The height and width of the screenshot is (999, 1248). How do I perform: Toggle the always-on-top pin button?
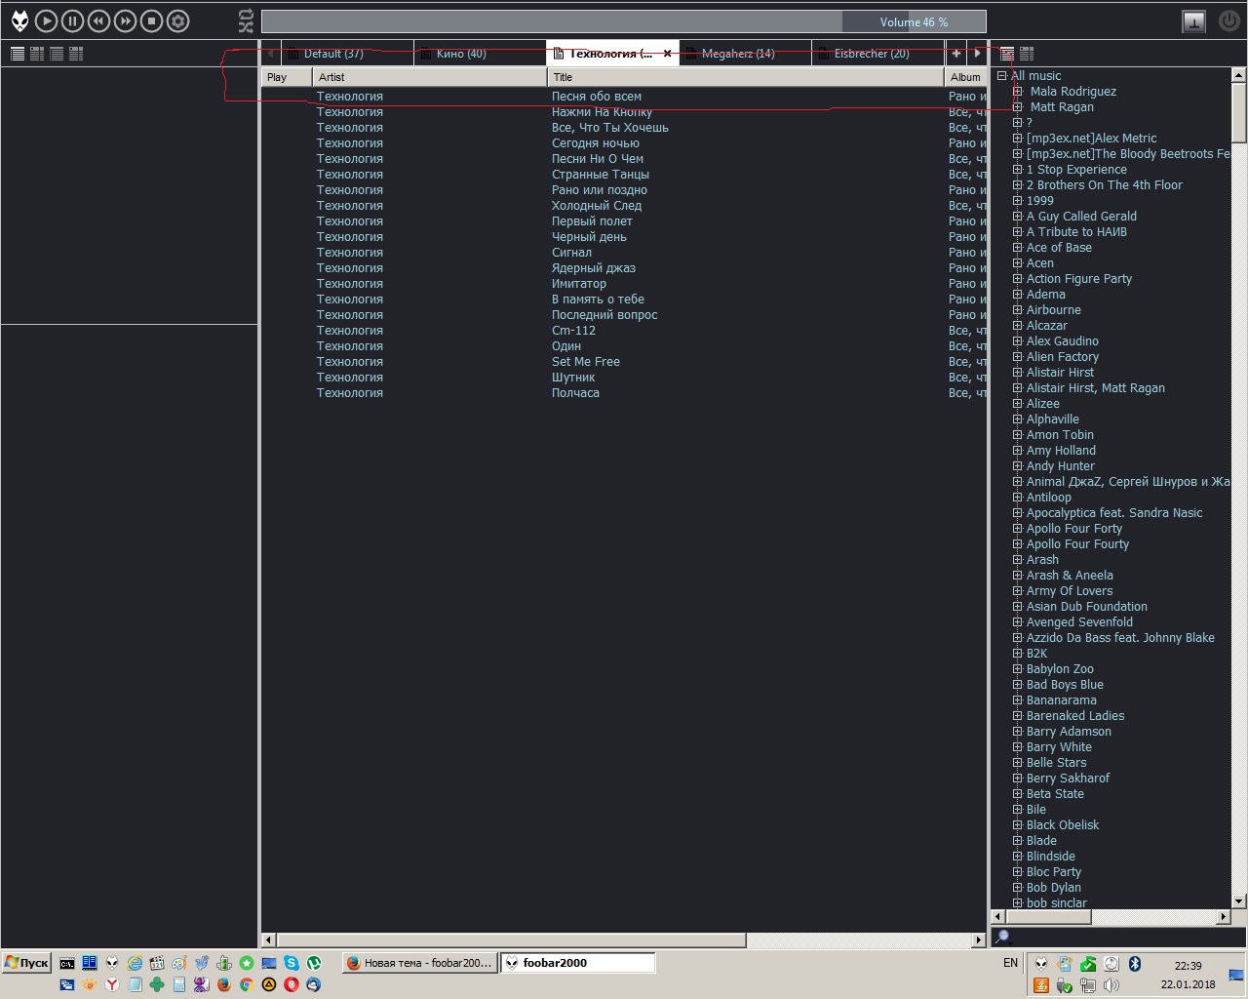pyautogui.click(x=1193, y=20)
